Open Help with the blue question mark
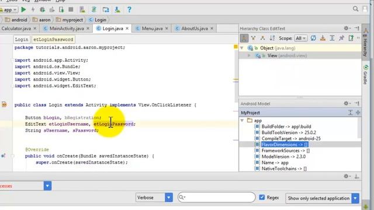The width and height of the screenshot is (374, 210). [x=129, y=9]
